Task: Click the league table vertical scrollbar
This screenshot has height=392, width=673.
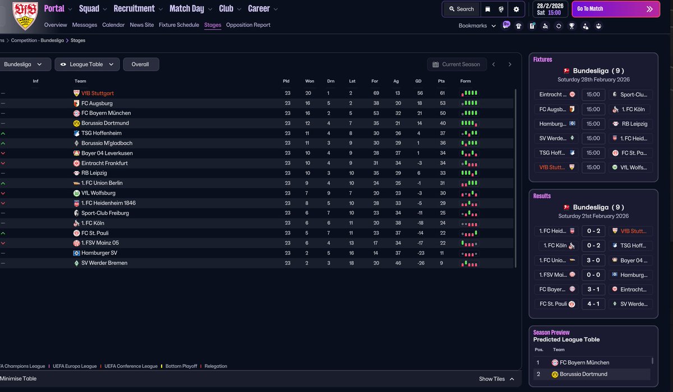Action: (515, 178)
